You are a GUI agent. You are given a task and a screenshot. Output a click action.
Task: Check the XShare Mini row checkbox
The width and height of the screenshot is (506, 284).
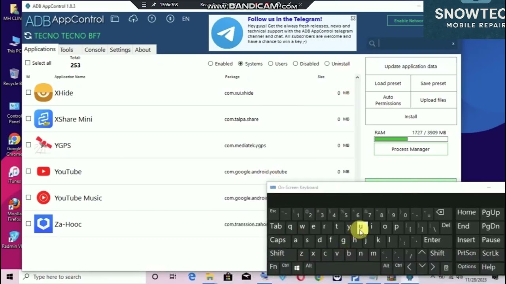(x=28, y=118)
